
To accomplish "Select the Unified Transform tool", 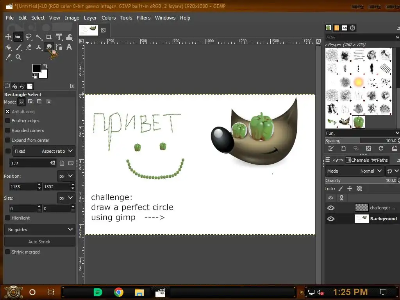I will click(x=59, y=37).
